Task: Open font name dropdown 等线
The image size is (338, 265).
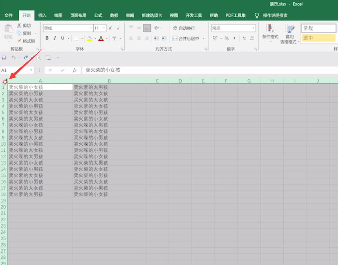Action: 91,28
